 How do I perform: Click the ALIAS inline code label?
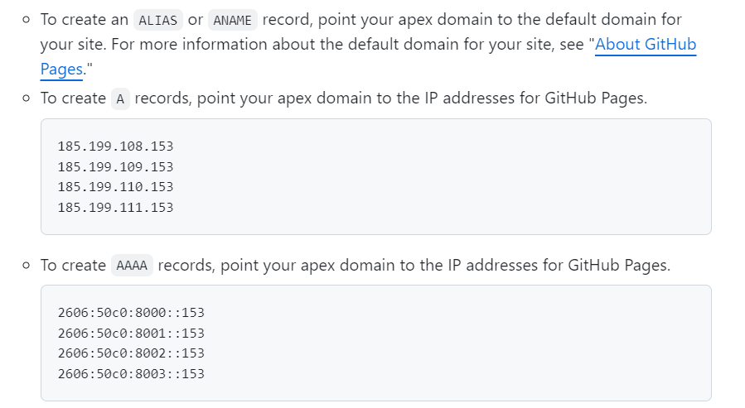(x=157, y=20)
